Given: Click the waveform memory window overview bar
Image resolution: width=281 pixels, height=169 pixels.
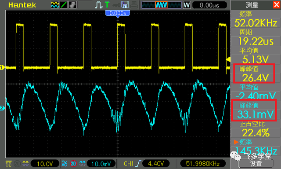Looking at the screenshot, I should point(162,5).
